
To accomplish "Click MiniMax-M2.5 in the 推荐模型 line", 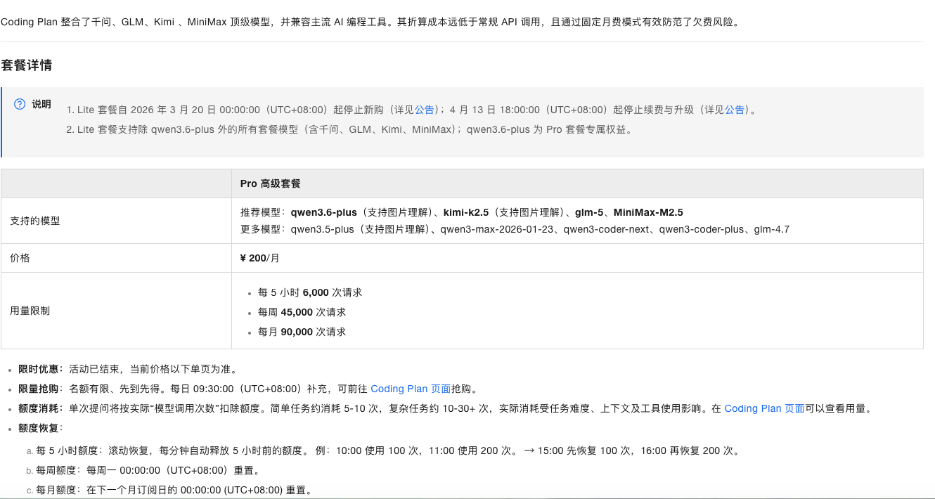I will tap(648, 212).
